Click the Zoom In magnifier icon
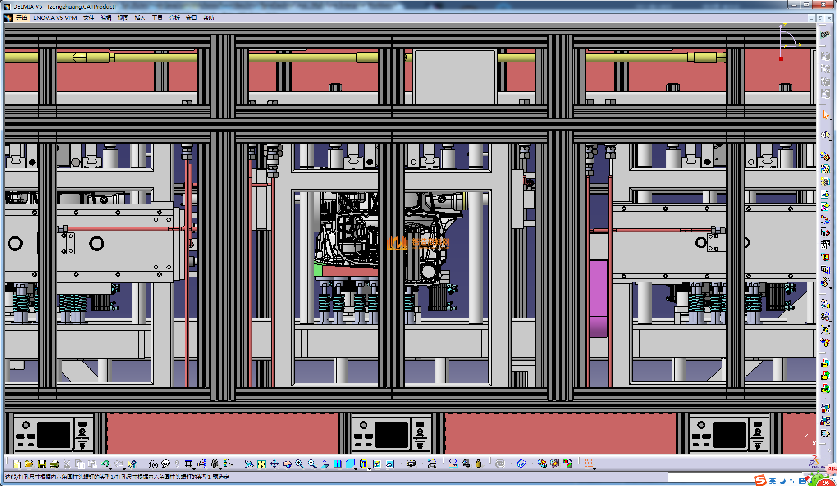837x486 pixels. pyautogui.click(x=299, y=464)
